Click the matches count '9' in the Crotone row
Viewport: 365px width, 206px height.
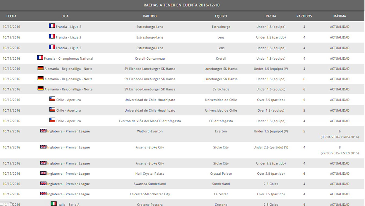[x=304, y=204]
